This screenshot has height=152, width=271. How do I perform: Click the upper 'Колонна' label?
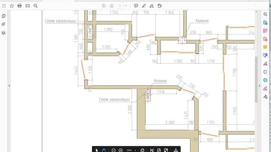pos(202,21)
